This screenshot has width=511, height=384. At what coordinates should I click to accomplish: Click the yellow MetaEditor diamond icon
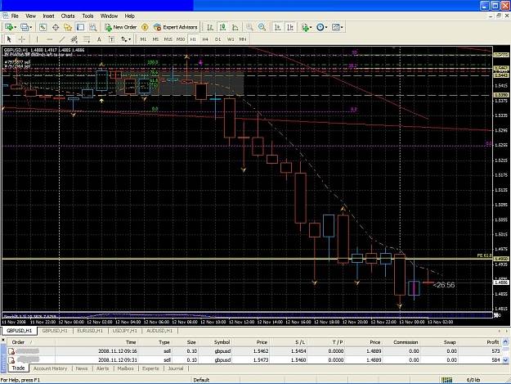coord(145,27)
